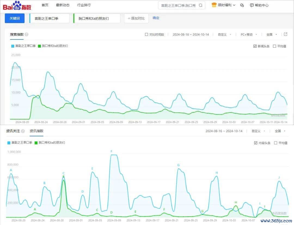This screenshot has height=225, width=294.
Task: Click the search magnifier icon
Action: point(201,5)
